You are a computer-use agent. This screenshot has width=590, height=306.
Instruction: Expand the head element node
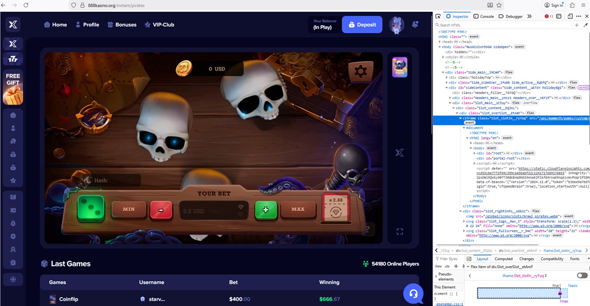pyautogui.click(x=441, y=42)
